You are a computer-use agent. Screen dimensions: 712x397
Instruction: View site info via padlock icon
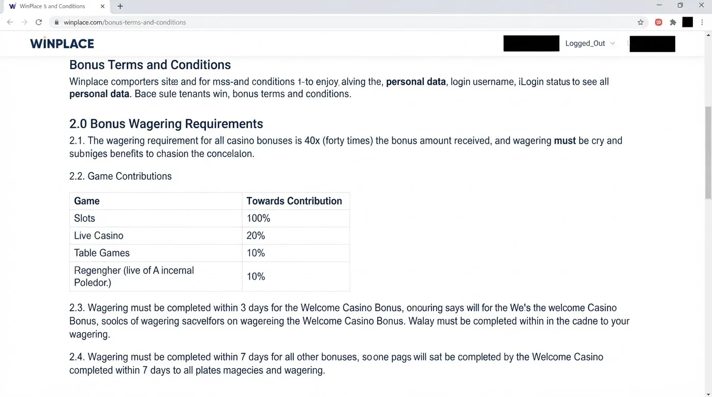pos(57,22)
